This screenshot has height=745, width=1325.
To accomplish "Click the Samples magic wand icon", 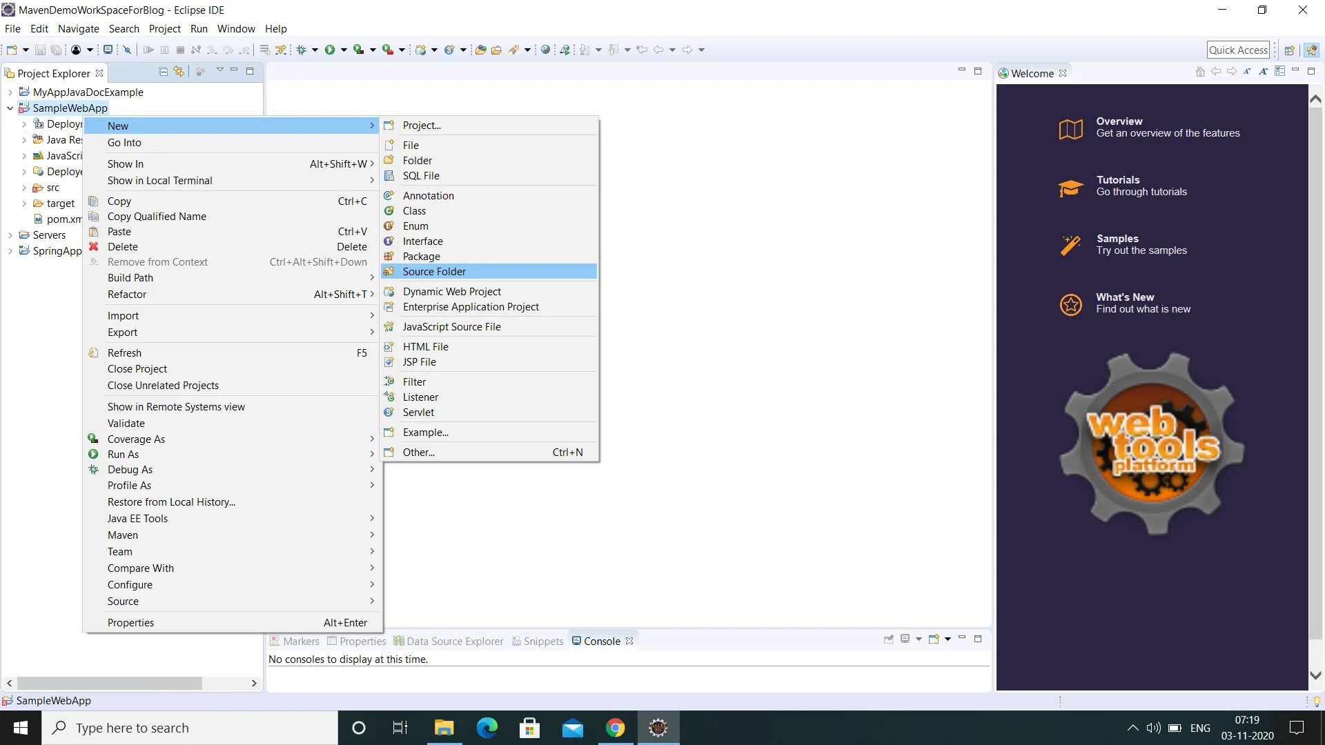I will click(1071, 245).
